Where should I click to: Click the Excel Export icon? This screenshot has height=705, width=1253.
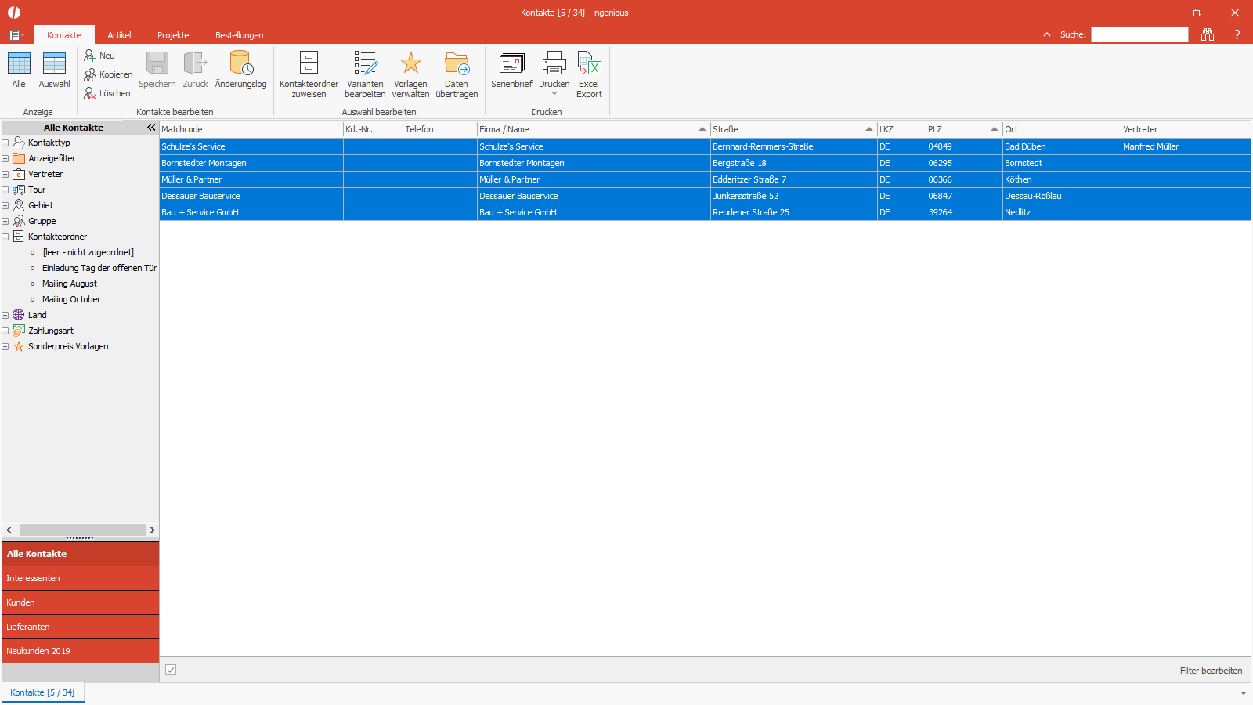[x=589, y=63]
